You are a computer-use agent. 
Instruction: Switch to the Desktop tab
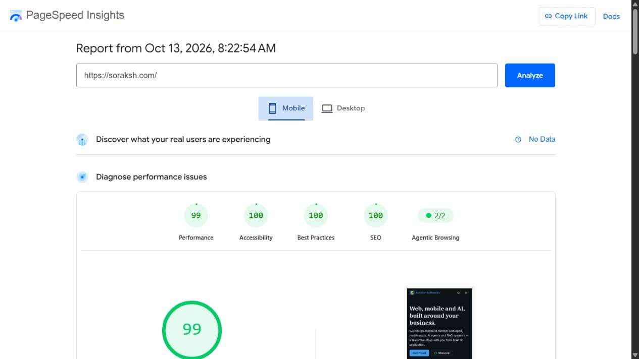pyautogui.click(x=343, y=108)
